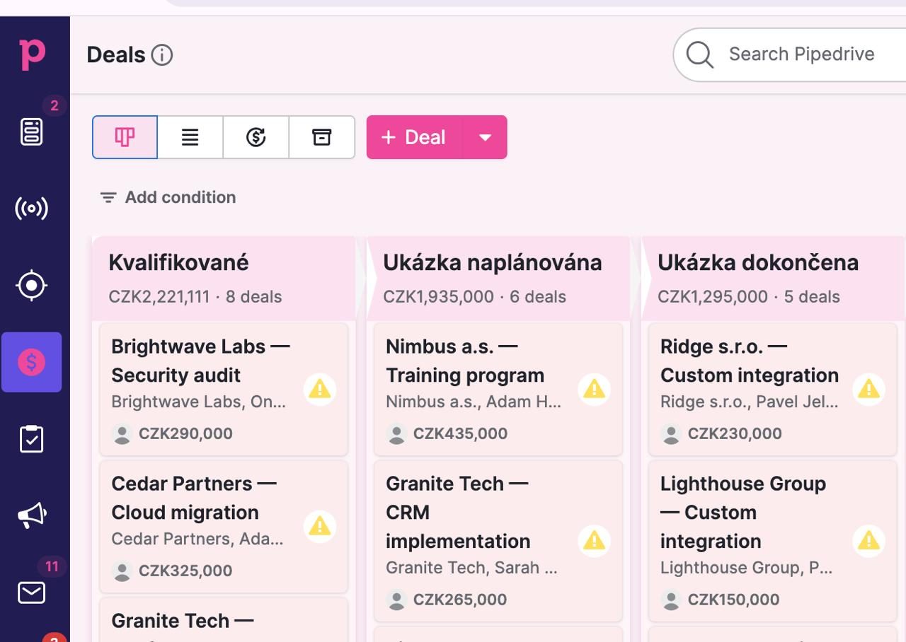
Task: Click the Deals page title
Action: click(116, 55)
